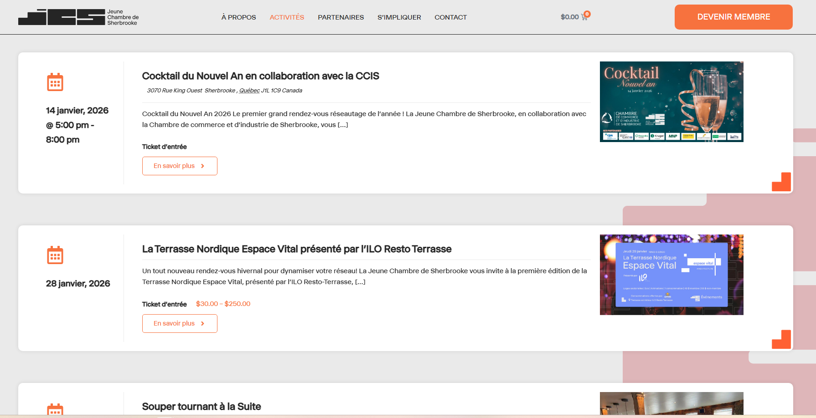The width and height of the screenshot is (816, 418).
Task: Open La Terrasse Nordique Espace Vital title link
Action: (x=296, y=249)
